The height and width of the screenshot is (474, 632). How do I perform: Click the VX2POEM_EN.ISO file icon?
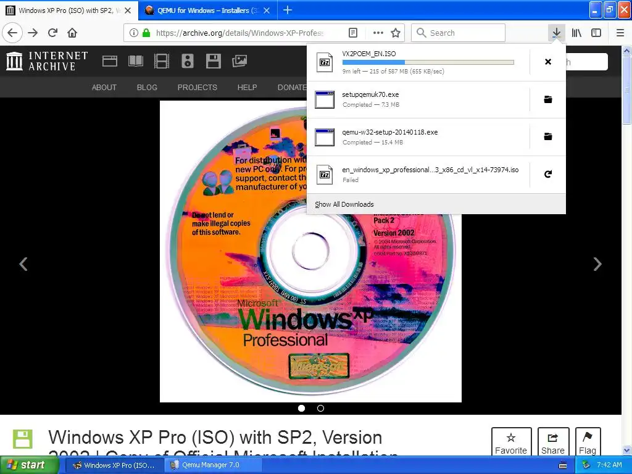[325, 62]
